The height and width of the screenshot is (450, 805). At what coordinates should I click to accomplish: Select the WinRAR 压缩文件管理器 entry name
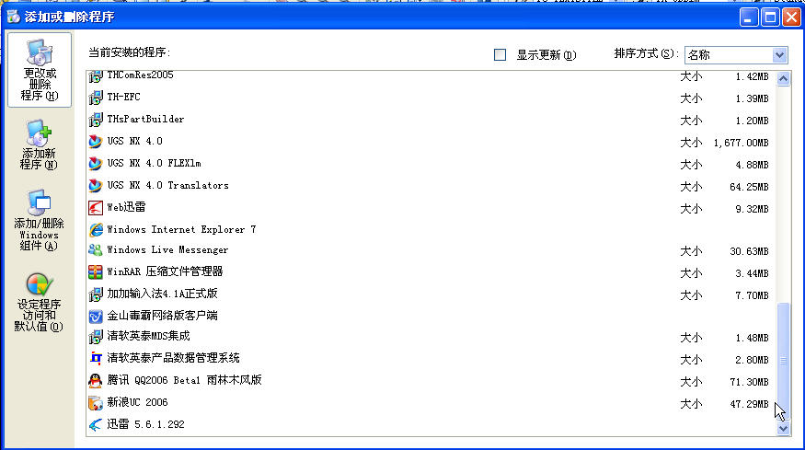(165, 271)
